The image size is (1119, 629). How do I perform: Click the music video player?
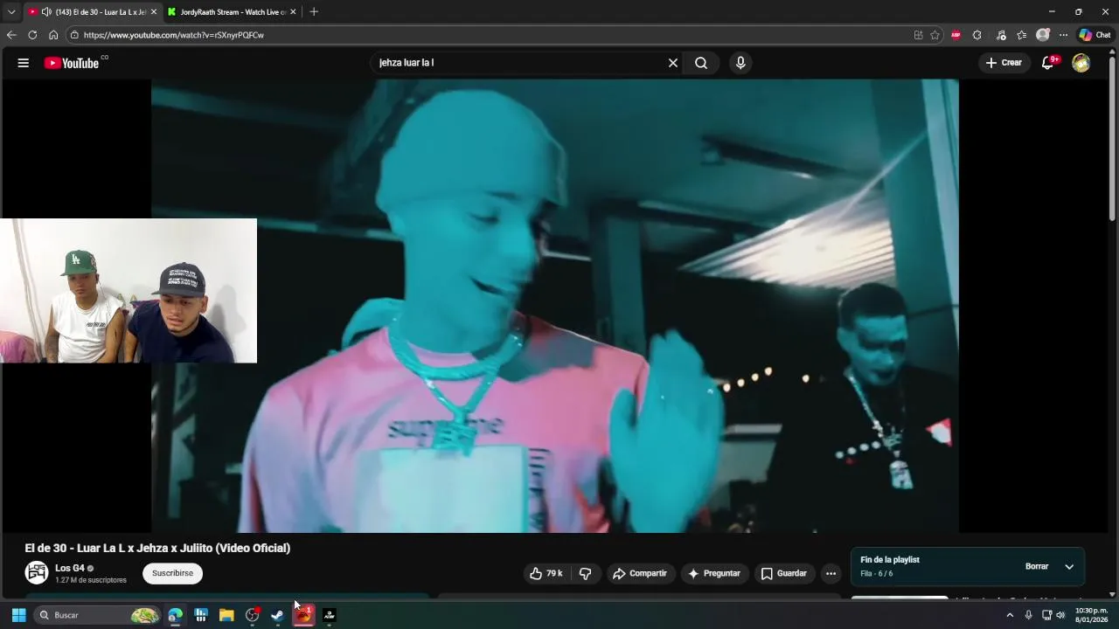tap(555, 306)
